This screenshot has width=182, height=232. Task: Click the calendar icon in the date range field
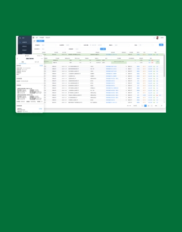(91, 45)
